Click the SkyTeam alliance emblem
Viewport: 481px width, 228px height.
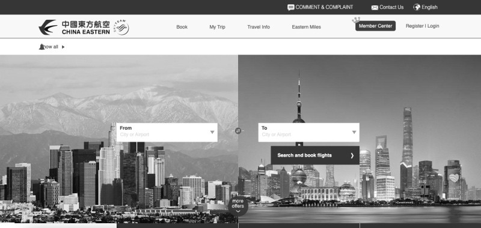[121, 27]
